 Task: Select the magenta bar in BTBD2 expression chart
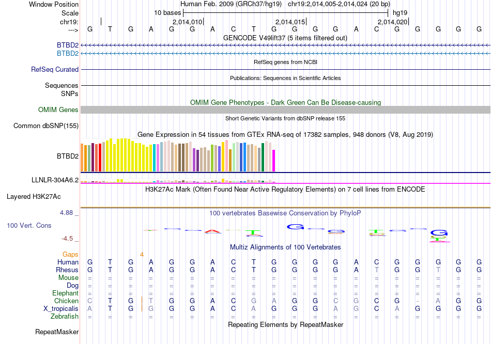click(x=274, y=161)
